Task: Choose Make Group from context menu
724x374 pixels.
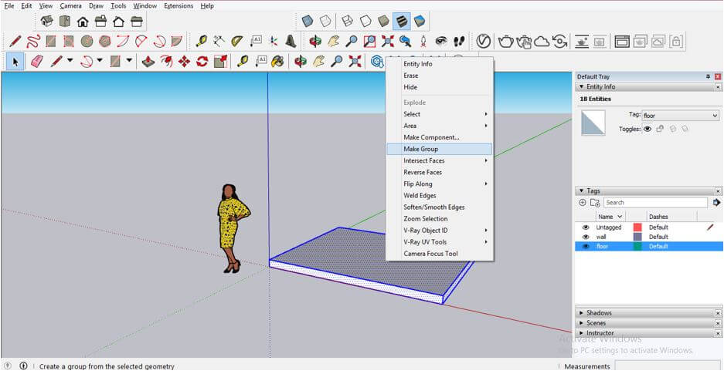Action: 439,150
